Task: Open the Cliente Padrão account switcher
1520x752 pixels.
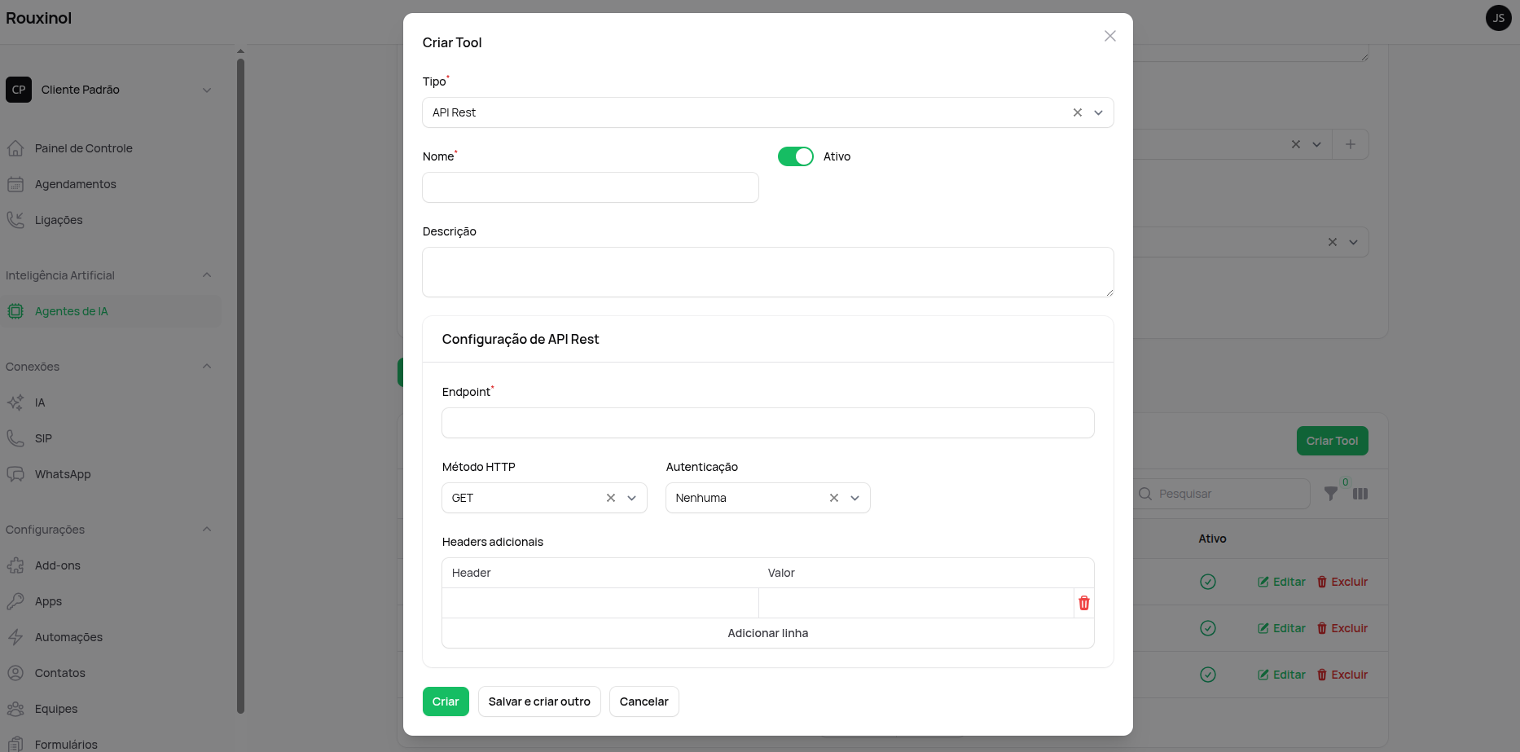Action: tap(110, 90)
